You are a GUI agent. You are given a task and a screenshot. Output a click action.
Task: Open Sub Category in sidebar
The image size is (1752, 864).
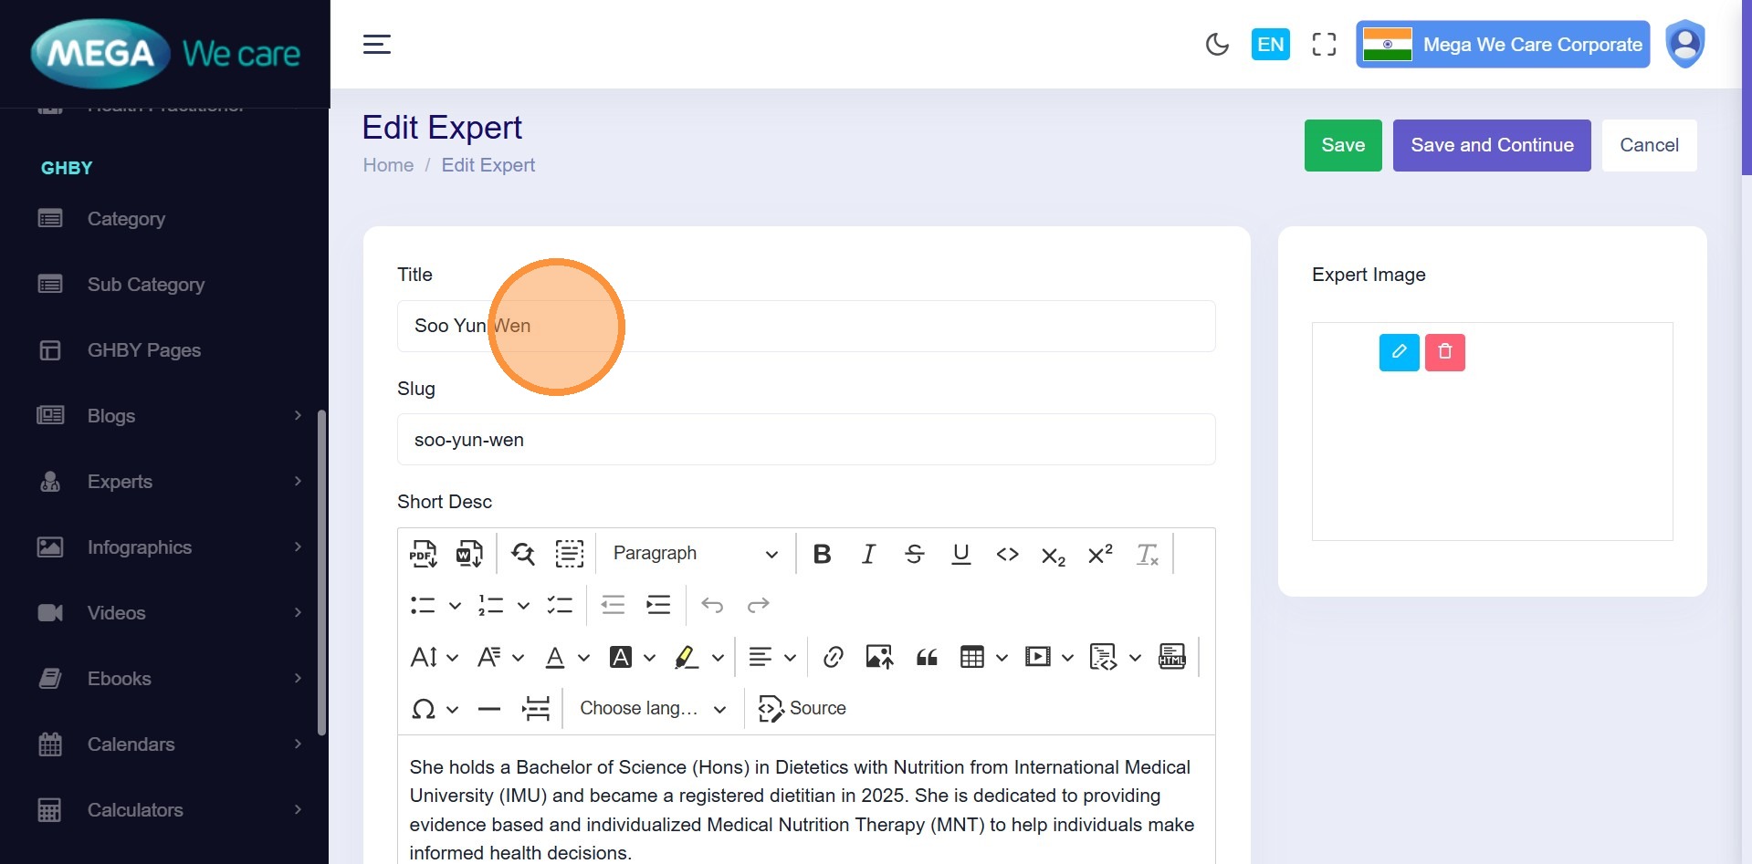[x=145, y=285]
